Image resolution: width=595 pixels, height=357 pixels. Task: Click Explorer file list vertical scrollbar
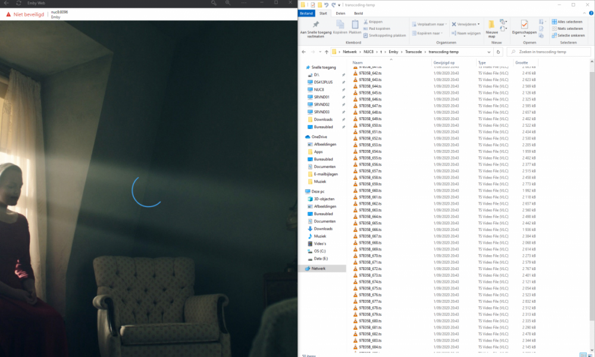click(x=592, y=207)
